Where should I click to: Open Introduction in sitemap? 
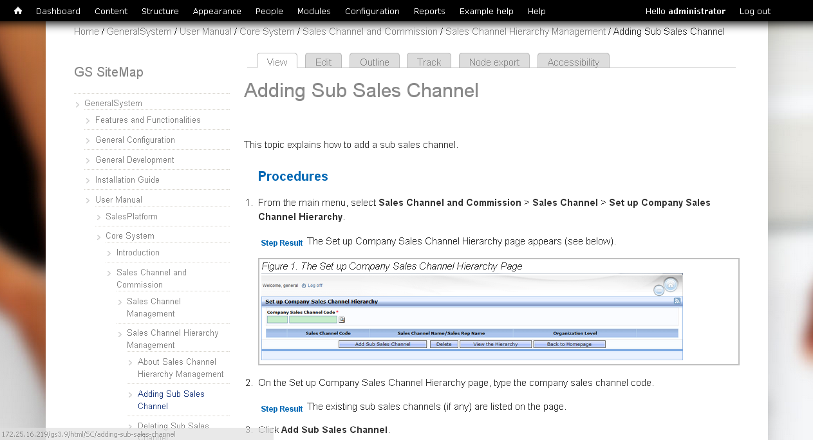(138, 252)
